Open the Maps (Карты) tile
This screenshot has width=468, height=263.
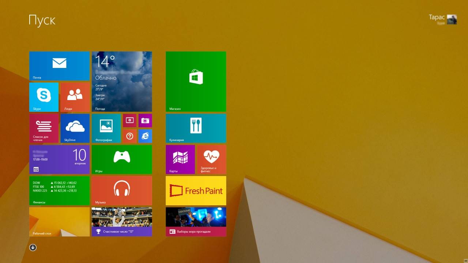[x=180, y=159]
